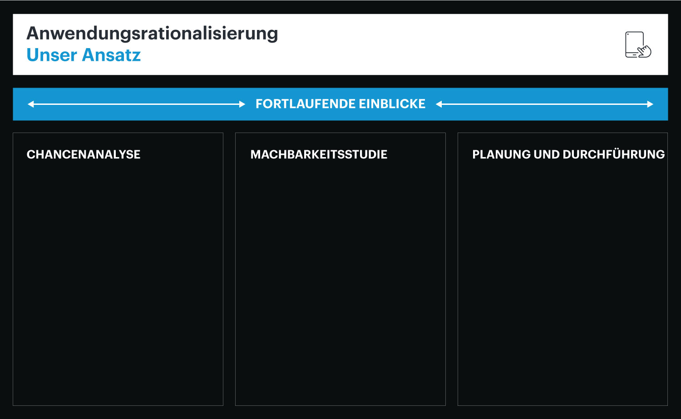The width and height of the screenshot is (681, 419).
Task: Open the Unser Ansatz subtitle
Action: (84, 55)
